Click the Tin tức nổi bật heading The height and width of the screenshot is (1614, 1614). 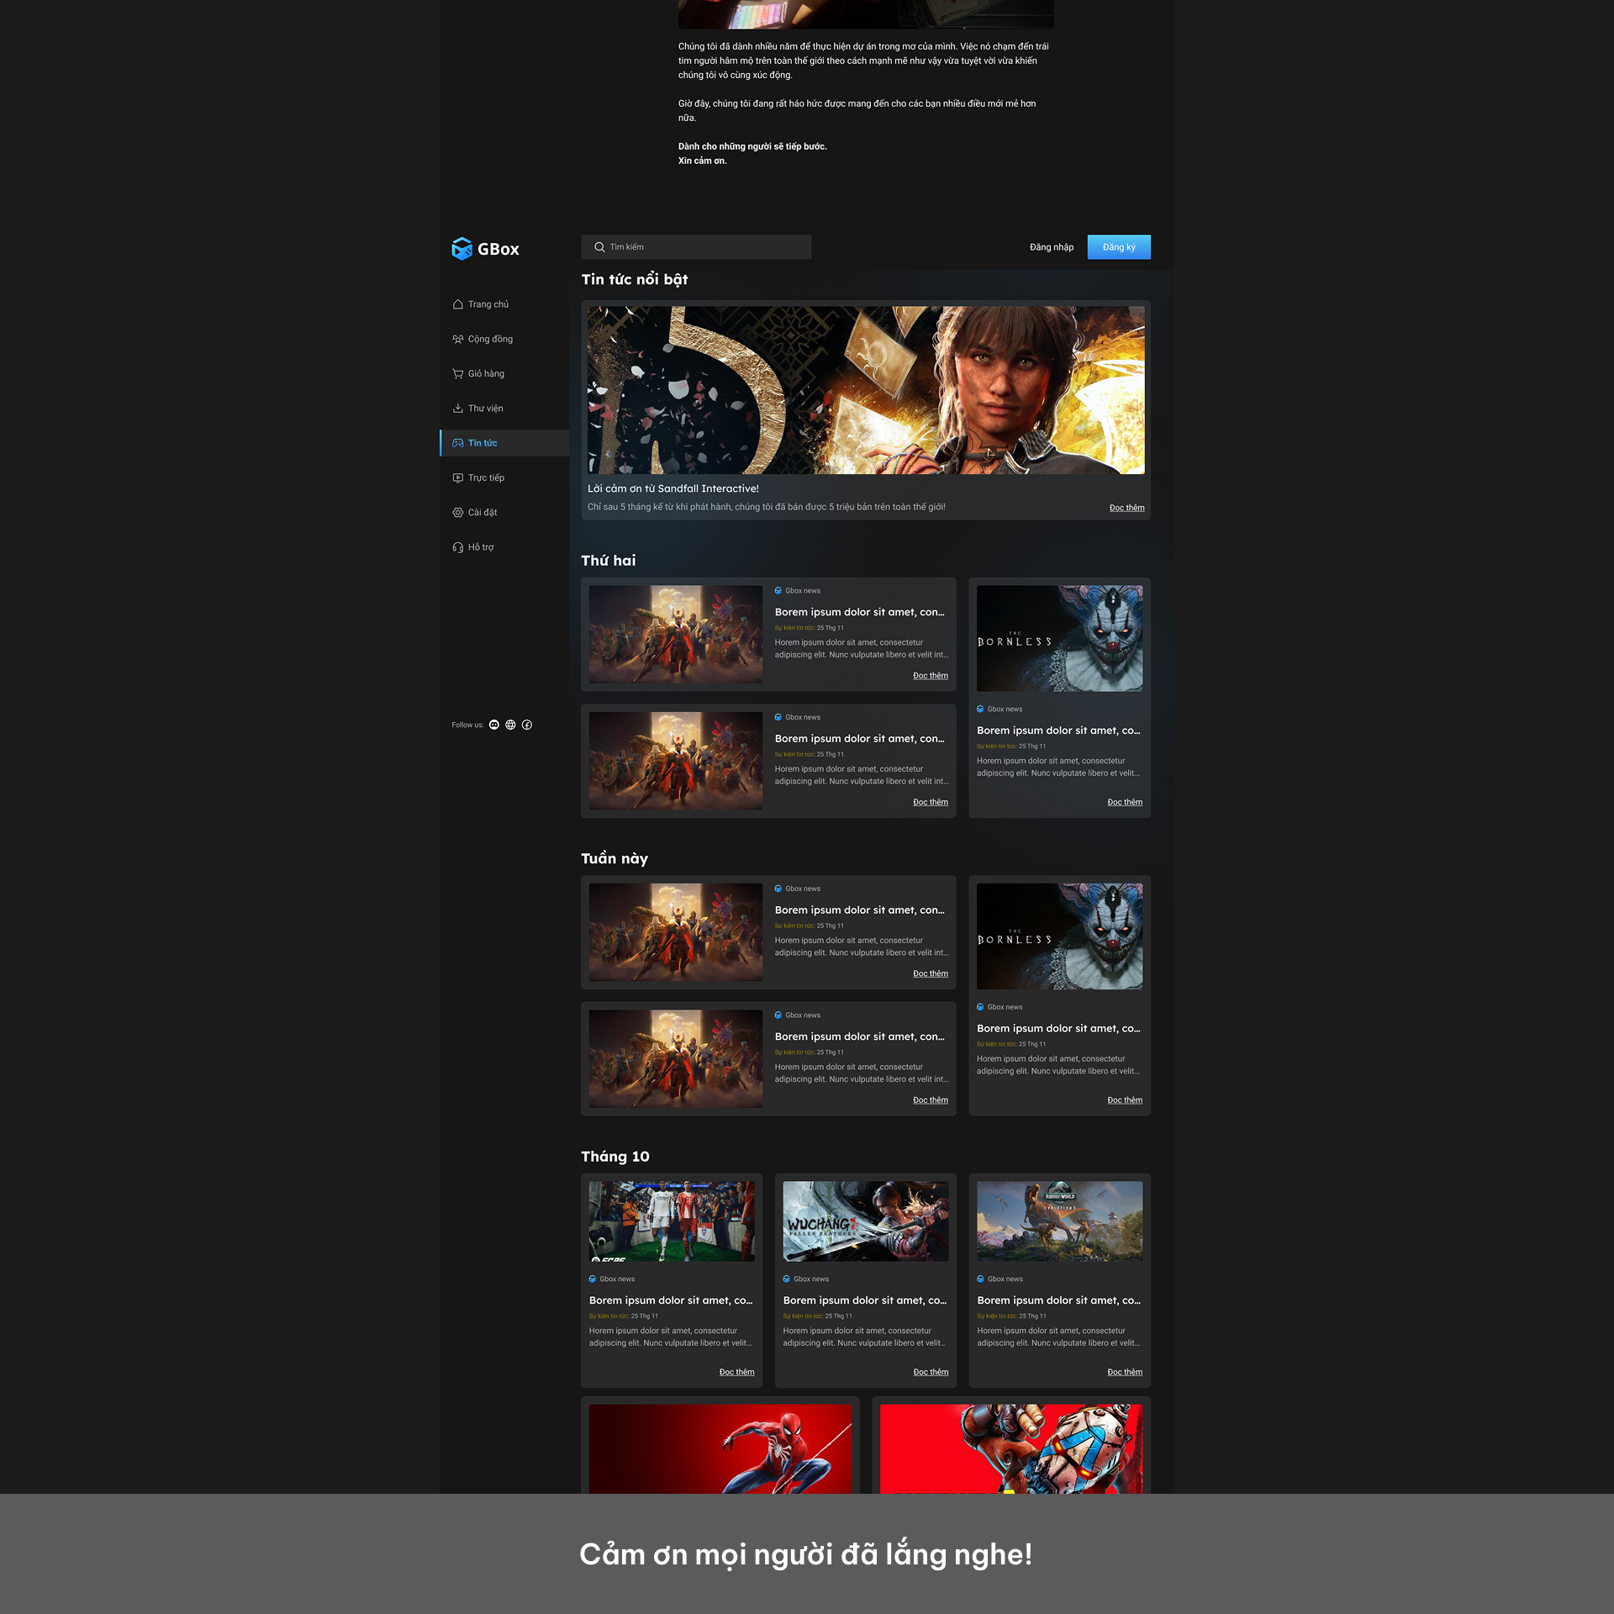[x=635, y=280]
